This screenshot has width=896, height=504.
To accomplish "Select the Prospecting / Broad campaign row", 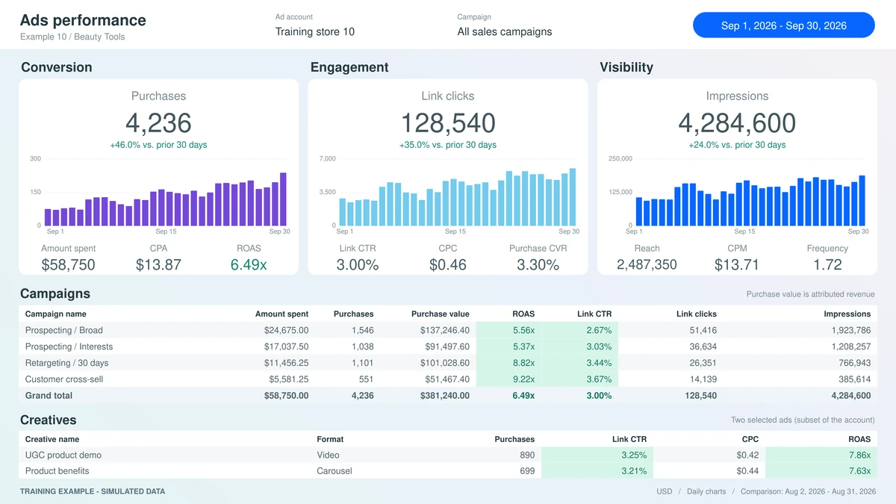I will 448,330.
